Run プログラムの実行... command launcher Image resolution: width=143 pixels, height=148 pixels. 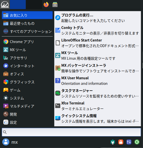[98, 18]
